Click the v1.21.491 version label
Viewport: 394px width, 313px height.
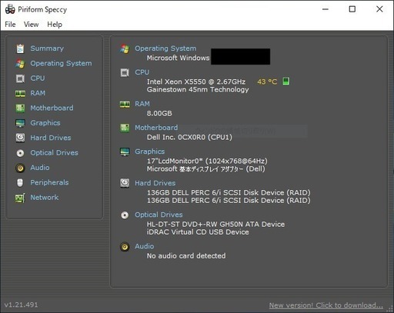pyautogui.click(x=22, y=305)
